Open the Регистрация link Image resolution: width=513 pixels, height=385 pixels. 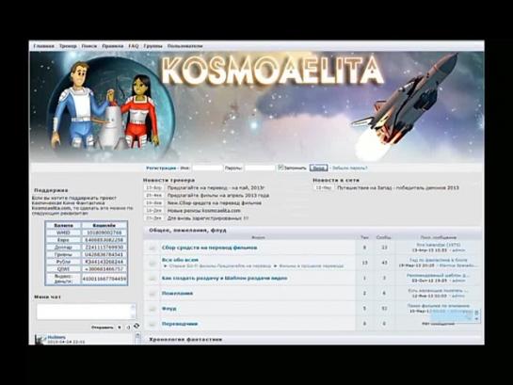click(161, 168)
